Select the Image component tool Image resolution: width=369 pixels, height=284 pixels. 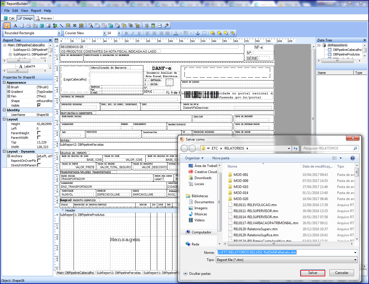coord(48,26)
